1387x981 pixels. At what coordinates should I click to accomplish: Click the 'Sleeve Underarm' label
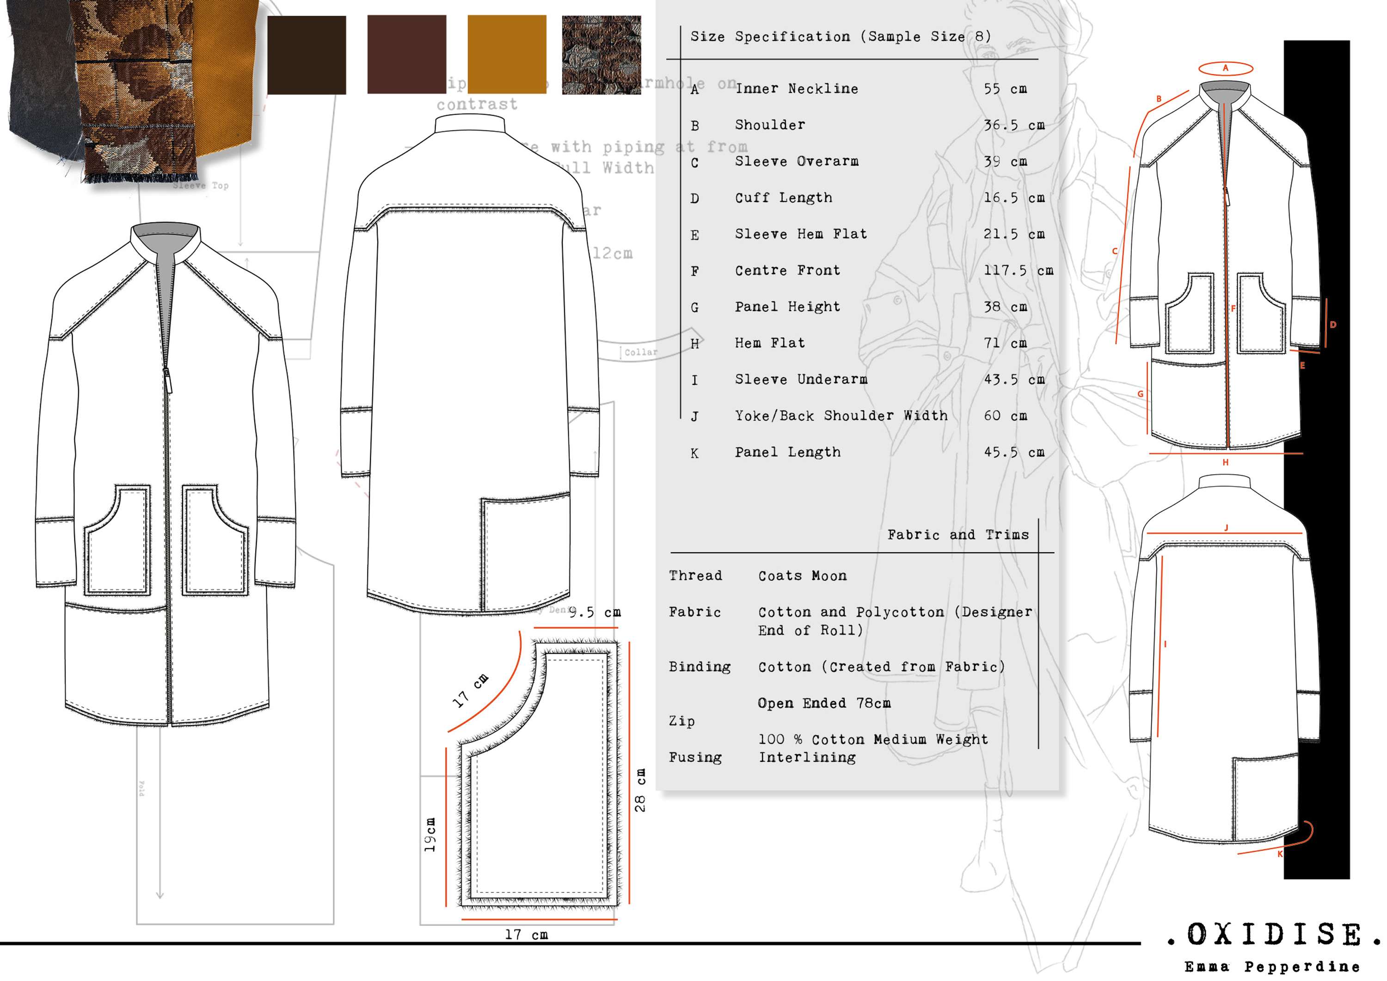[x=800, y=380]
